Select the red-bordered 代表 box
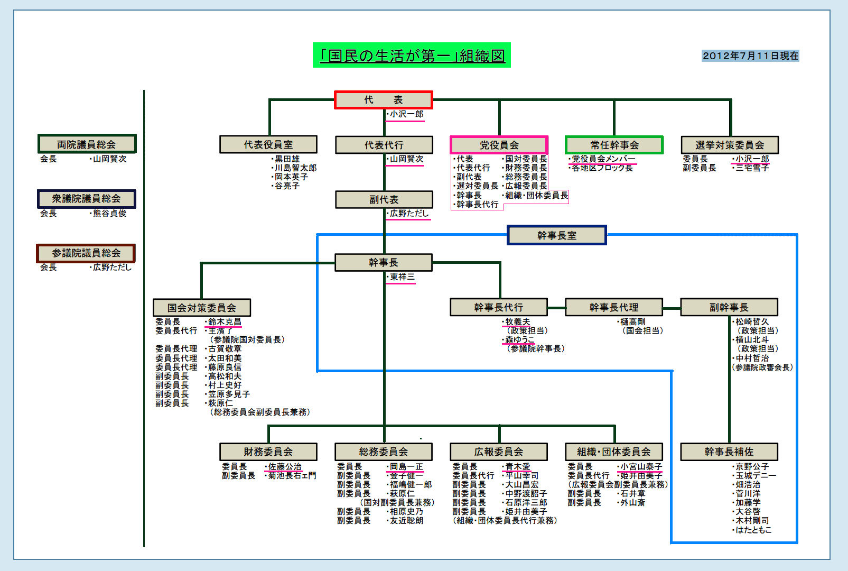The width and height of the screenshot is (848, 571). click(384, 100)
